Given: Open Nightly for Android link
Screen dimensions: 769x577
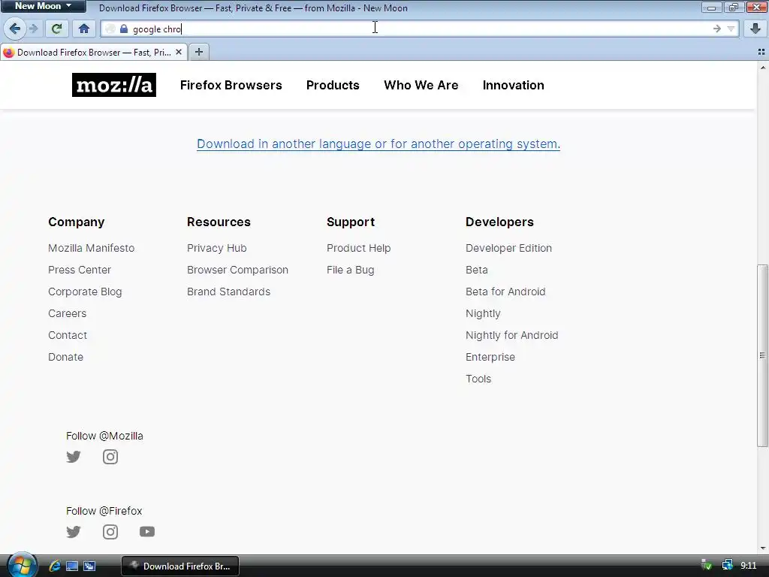Looking at the screenshot, I should 511,335.
